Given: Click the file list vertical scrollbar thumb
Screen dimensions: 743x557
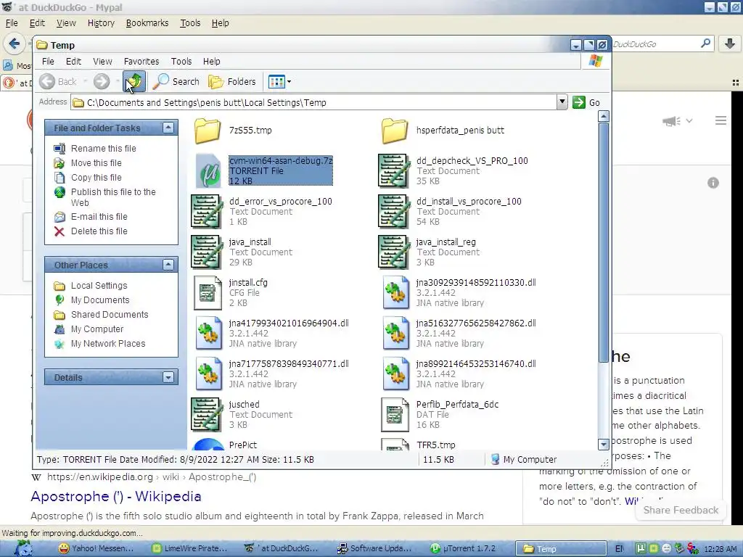Looking at the screenshot, I should click(603, 242).
